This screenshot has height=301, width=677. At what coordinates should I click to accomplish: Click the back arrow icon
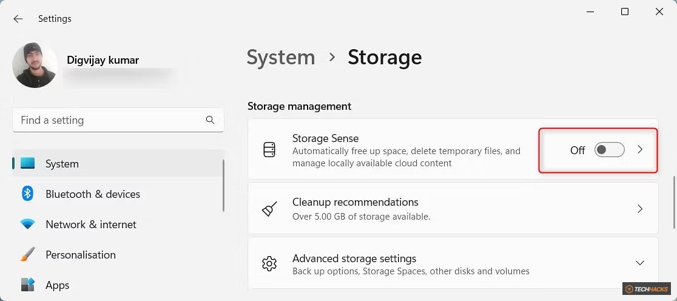18,19
